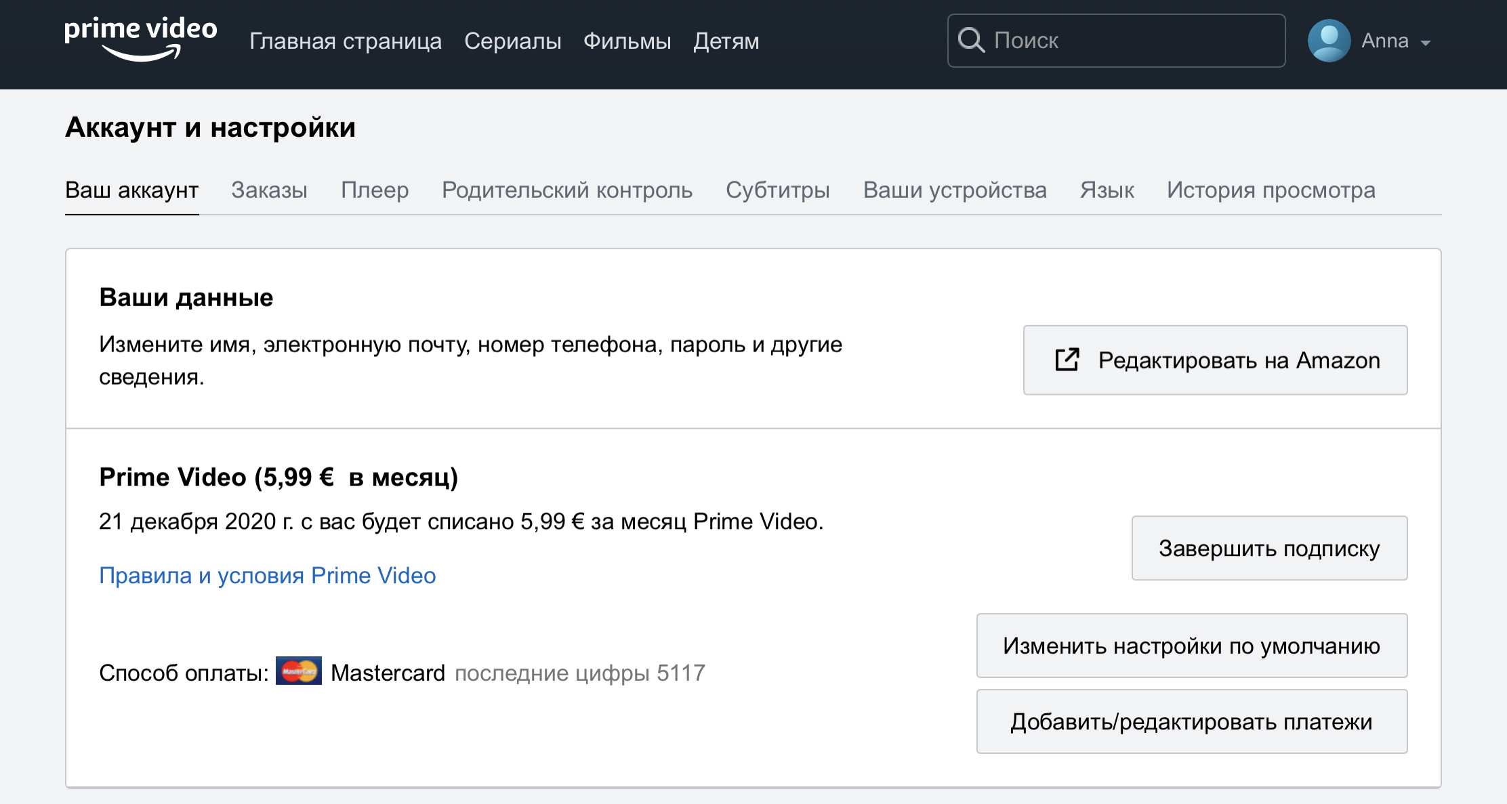Open the Фильмы section
Viewport: 1507px width, 804px height.
click(x=627, y=41)
